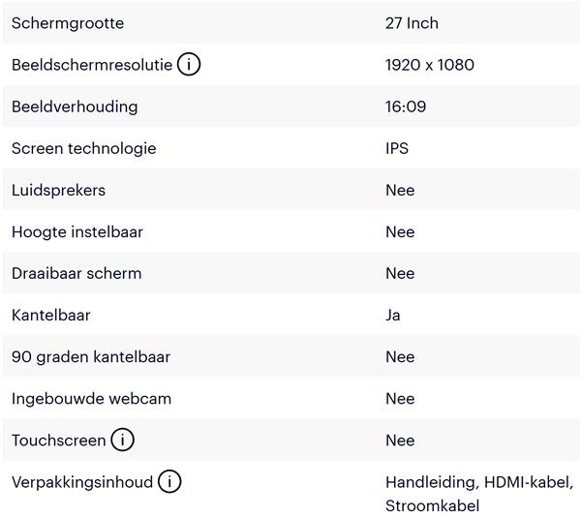Click the 16:09 aspect ratio value
581x517 pixels.
coord(406,106)
